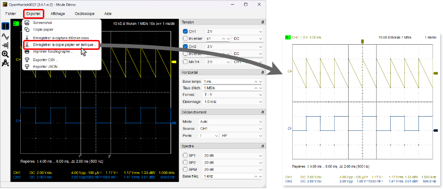Screen dimensions: 443x189
Task: Open the MATH voltage 2 V dropdown
Action: pos(218,62)
